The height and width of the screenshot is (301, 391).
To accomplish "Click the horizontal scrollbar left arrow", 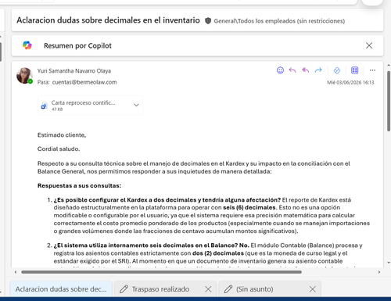I will pyautogui.click(x=16, y=272).
